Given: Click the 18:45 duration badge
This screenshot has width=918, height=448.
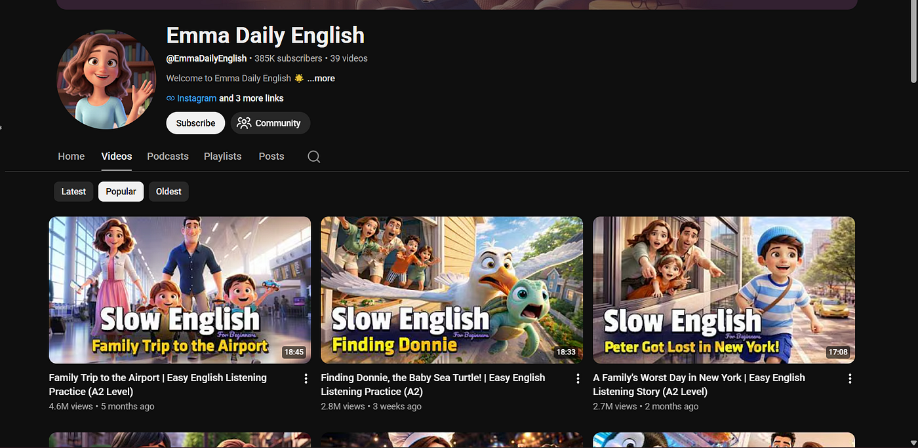Looking at the screenshot, I should (294, 352).
